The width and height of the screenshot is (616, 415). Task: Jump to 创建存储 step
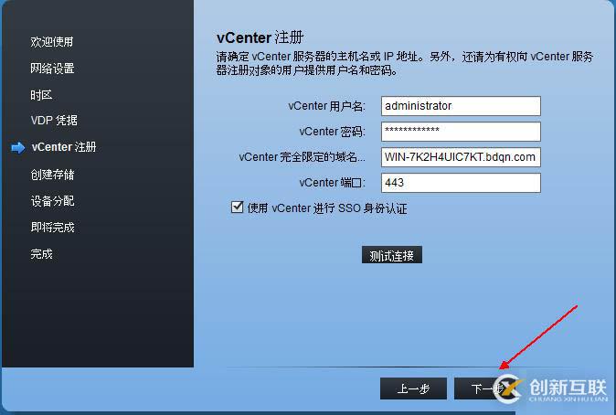coord(52,175)
